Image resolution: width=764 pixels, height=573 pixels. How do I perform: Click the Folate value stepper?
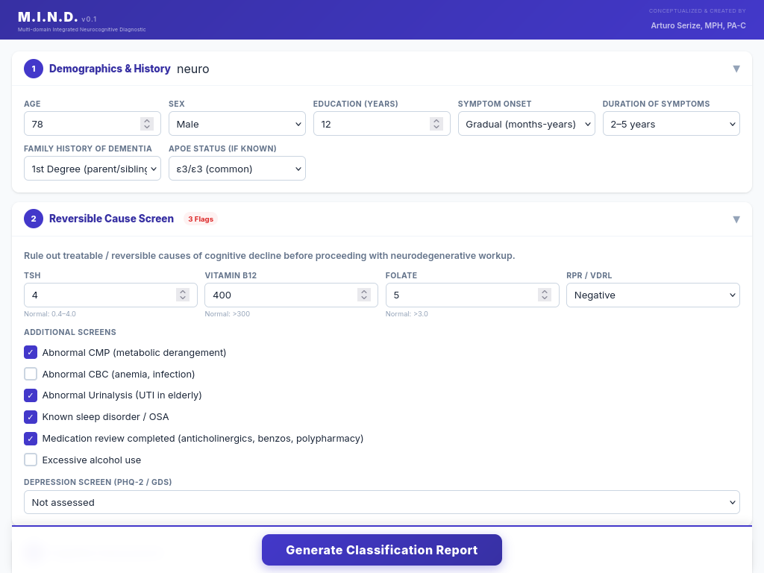(545, 295)
